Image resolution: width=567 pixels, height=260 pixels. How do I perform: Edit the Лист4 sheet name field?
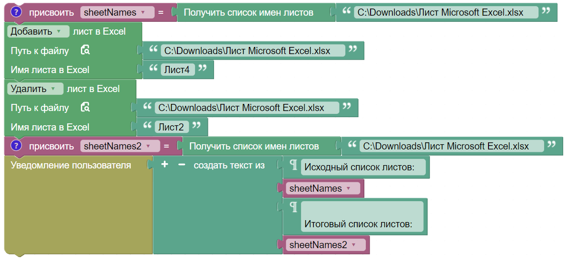(x=178, y=70)
